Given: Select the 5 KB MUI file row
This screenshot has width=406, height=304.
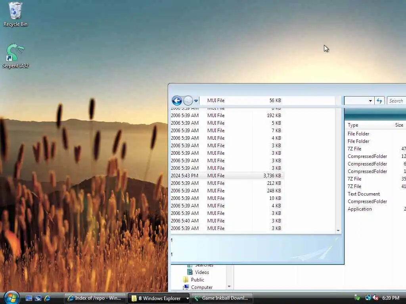Looking at the screenshot, I should pyautogui.click(x=227, y=123).
